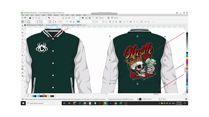Select the Pick tool in toolbox

click(22, 25)
